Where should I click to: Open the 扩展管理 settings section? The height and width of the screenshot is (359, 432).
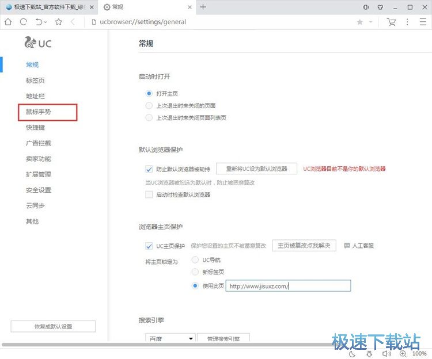(x=38, y=174)
